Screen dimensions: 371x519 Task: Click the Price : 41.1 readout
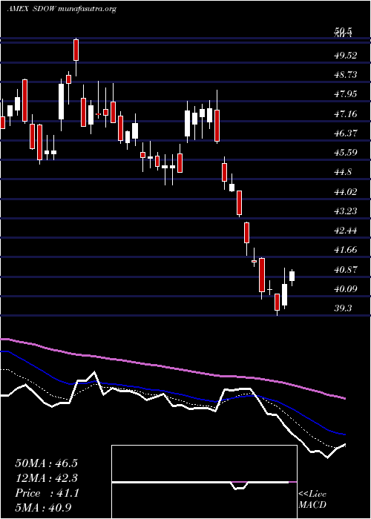click(47, 493)
